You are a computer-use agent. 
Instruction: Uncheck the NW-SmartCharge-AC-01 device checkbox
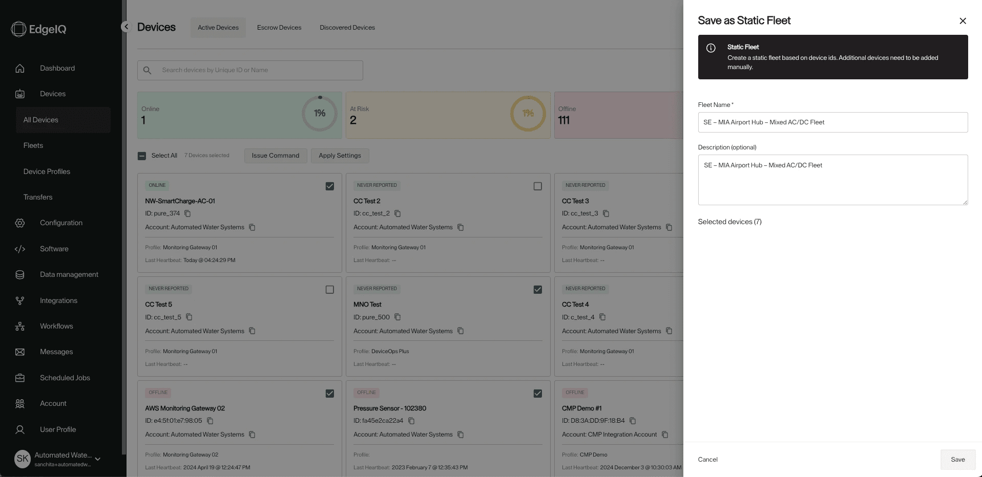[330, 186]
